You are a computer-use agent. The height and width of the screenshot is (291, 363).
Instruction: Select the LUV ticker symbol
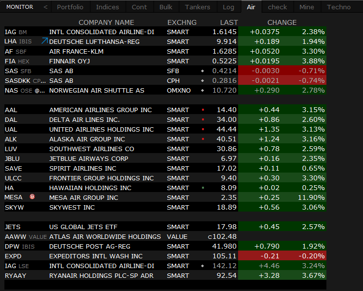pyautogui.click(x=11, y=149)
